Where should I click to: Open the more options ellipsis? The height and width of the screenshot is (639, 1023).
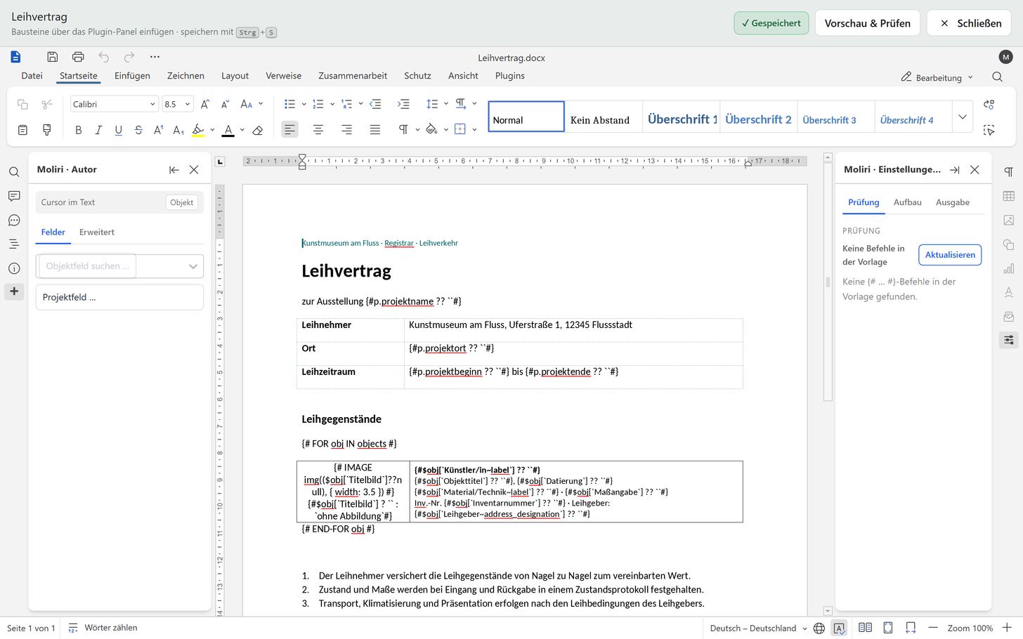click(x=155, y=57)
